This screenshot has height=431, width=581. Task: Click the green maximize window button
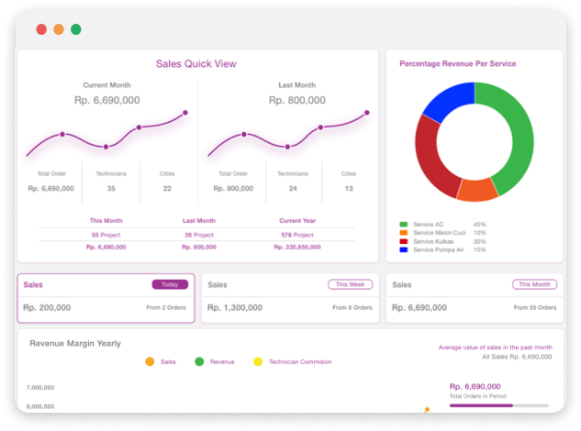click(76, 29)
